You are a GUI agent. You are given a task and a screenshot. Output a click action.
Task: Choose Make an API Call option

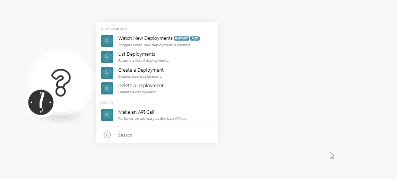(x=157, y=115)
